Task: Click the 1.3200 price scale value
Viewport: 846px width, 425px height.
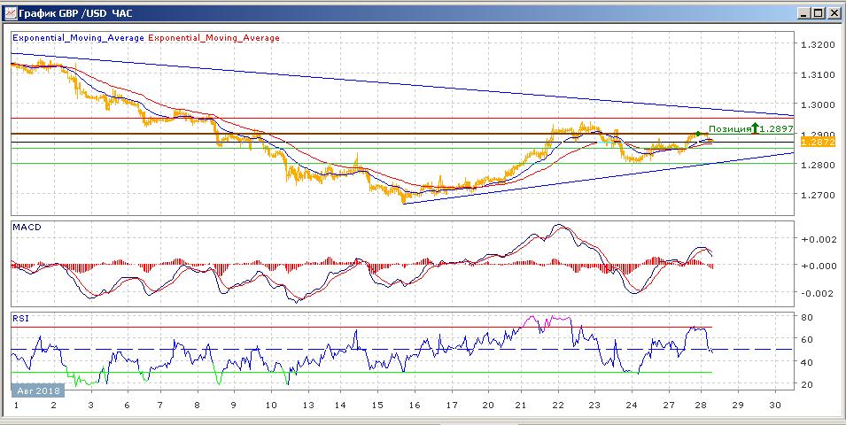Action: click(819, 44)
